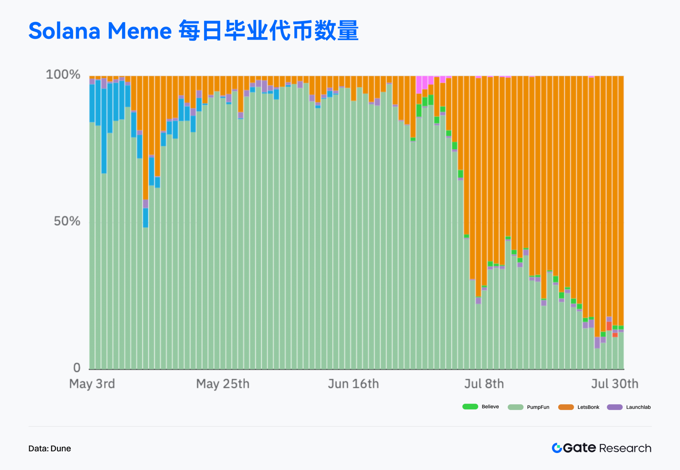The image size is (680, 470).
Task: Select the May 3rd axis label
Action: point(92,384)
